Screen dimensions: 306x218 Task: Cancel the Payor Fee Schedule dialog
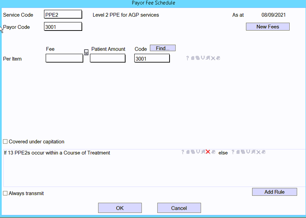pos(179,208)
